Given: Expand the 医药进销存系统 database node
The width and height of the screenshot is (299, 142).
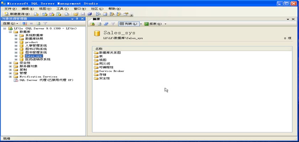Looking at the screenshot, I should tap(16, 60).
